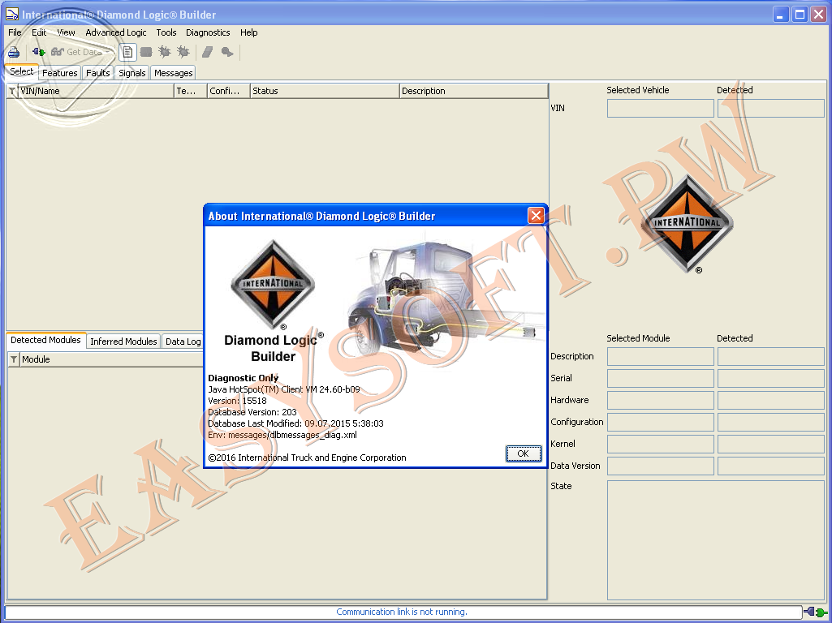Switch to the Features tab
The height and width of the screenshot is (623, 832).
[60, 73]
